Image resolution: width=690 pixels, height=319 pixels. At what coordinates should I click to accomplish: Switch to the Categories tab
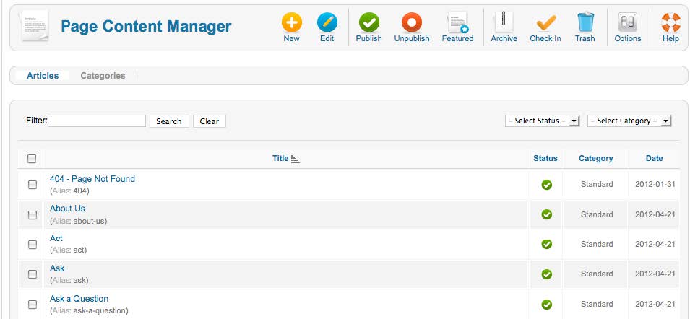103,76
